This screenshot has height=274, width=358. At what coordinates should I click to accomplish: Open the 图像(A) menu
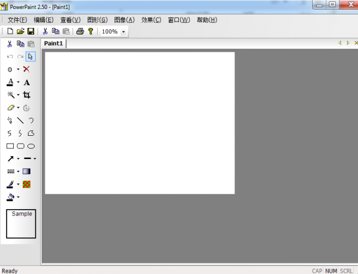[124, 20]
